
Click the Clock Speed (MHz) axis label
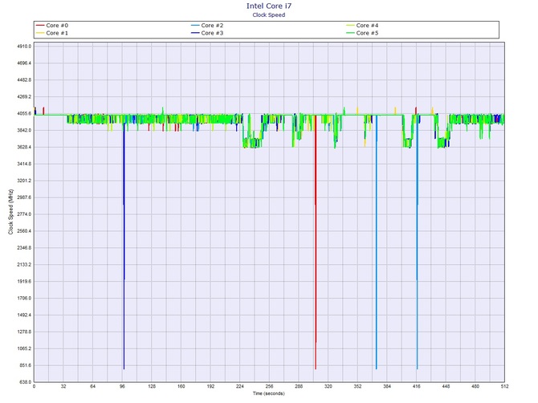point(10,212)
